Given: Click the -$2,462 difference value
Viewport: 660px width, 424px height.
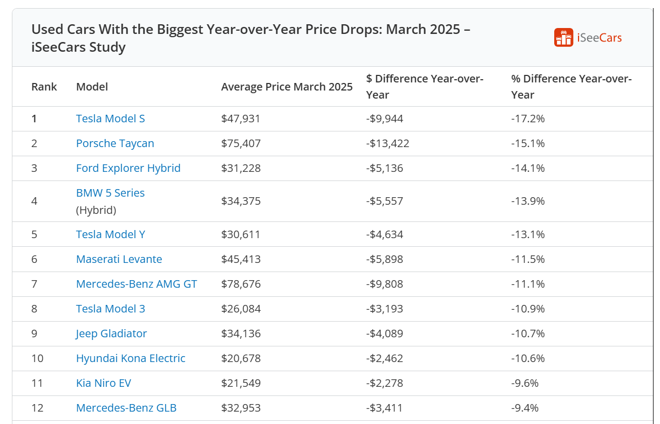Looking at the screenshot, I should (x=385, y=358).
